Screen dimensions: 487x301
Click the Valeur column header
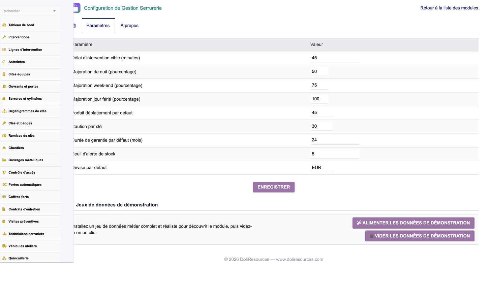[x=316, y=44]
